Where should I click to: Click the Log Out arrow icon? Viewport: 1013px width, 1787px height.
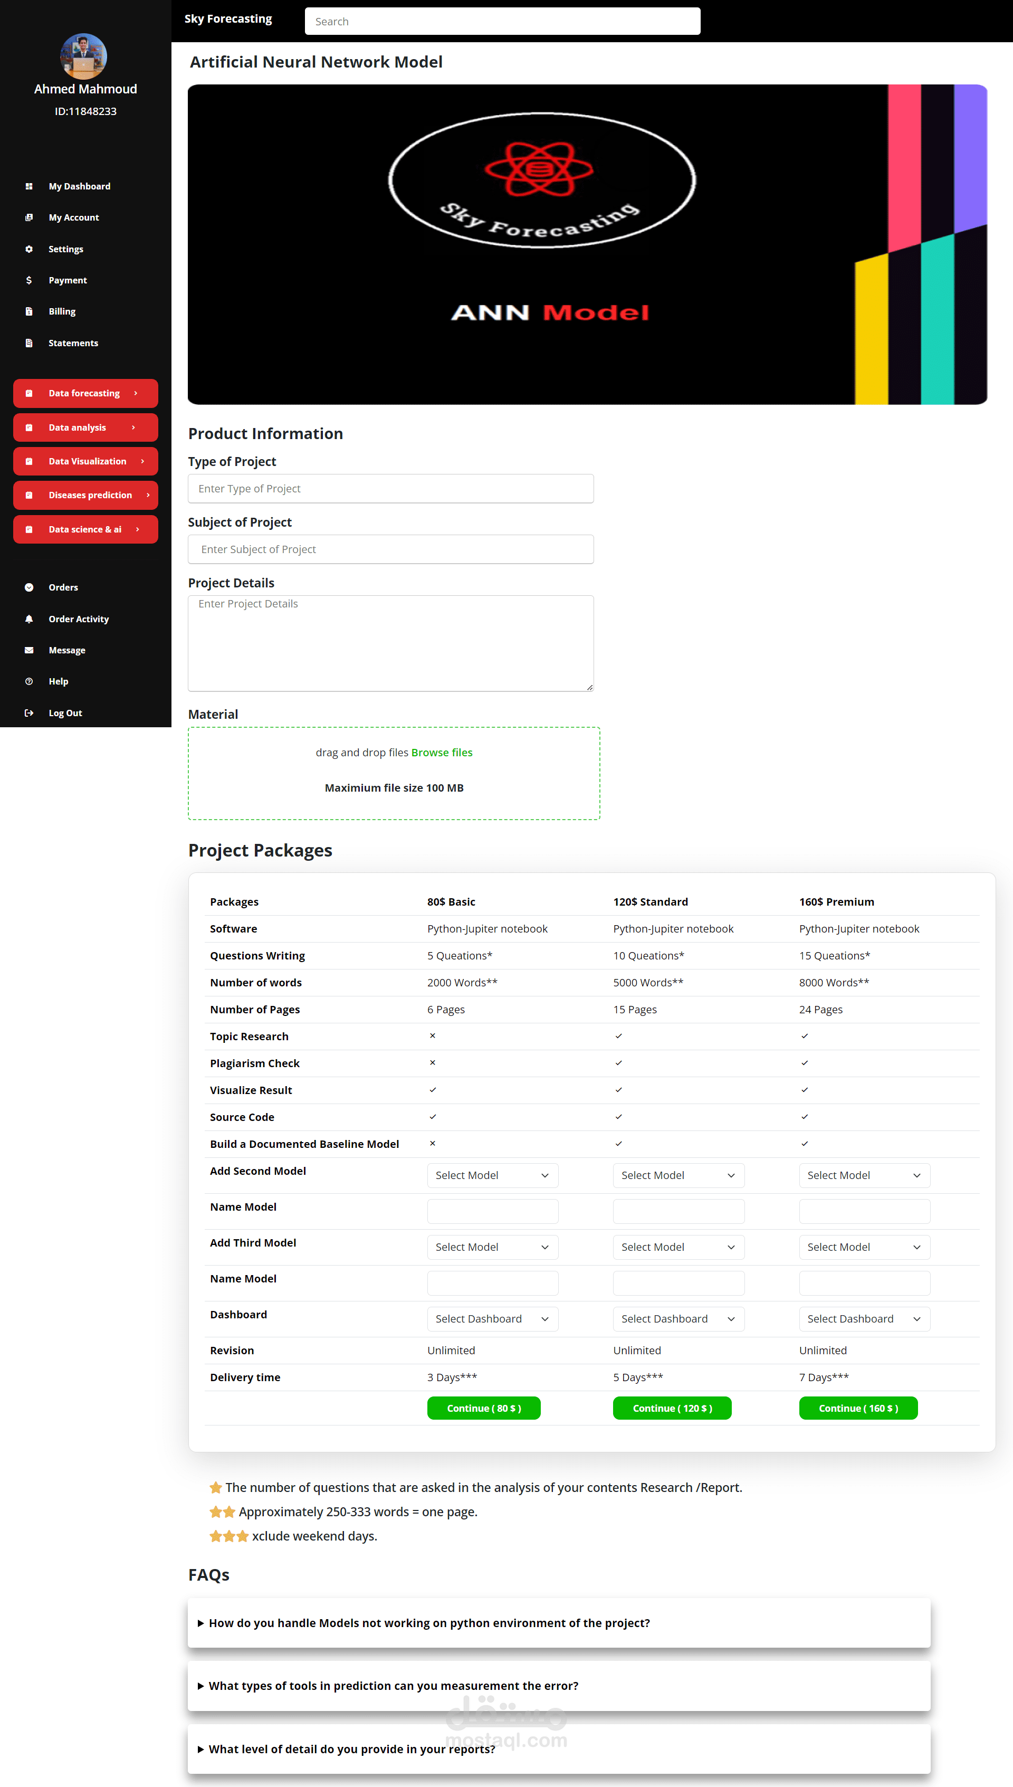[x=28, y=712]
